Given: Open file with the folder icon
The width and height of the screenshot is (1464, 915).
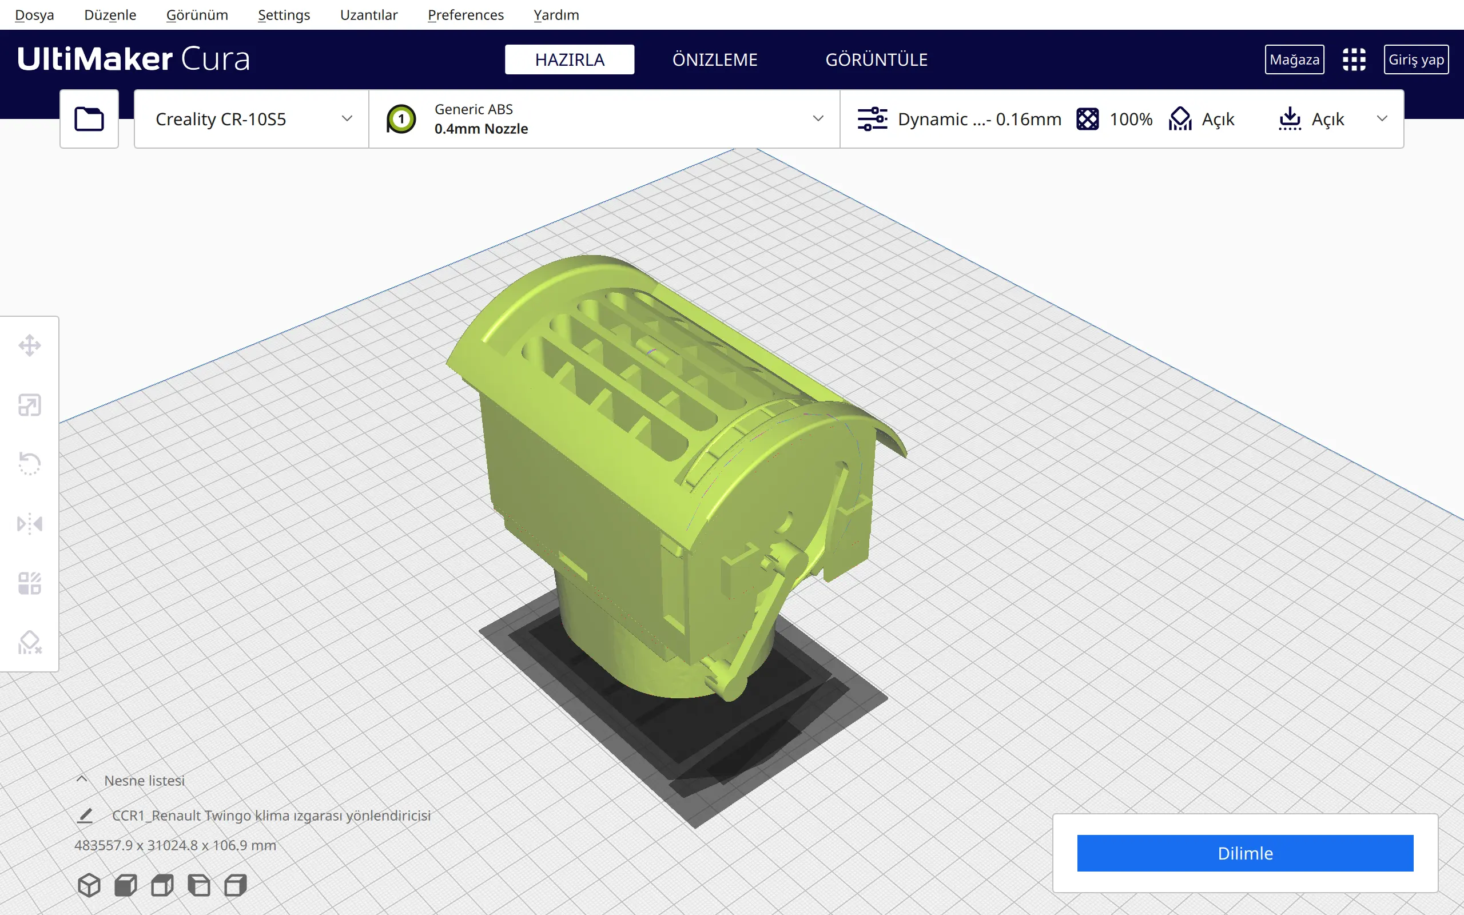Looking at the screenshot, I should tap(89, 118).
